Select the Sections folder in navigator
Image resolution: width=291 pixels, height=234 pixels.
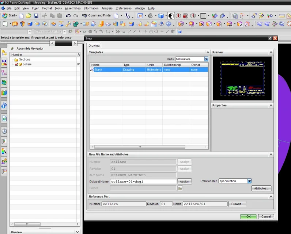[x=24, y=60]
